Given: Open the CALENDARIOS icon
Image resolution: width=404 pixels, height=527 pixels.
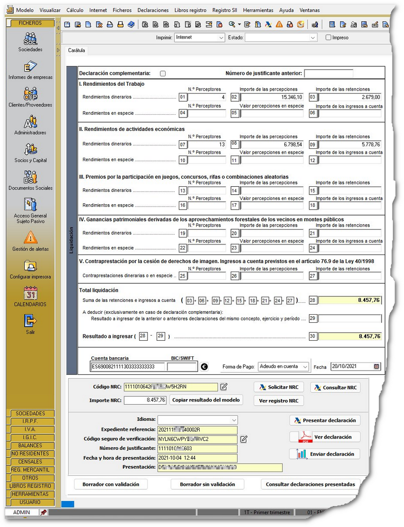Looking at the screenshot, I should click(x=30, y=297).
